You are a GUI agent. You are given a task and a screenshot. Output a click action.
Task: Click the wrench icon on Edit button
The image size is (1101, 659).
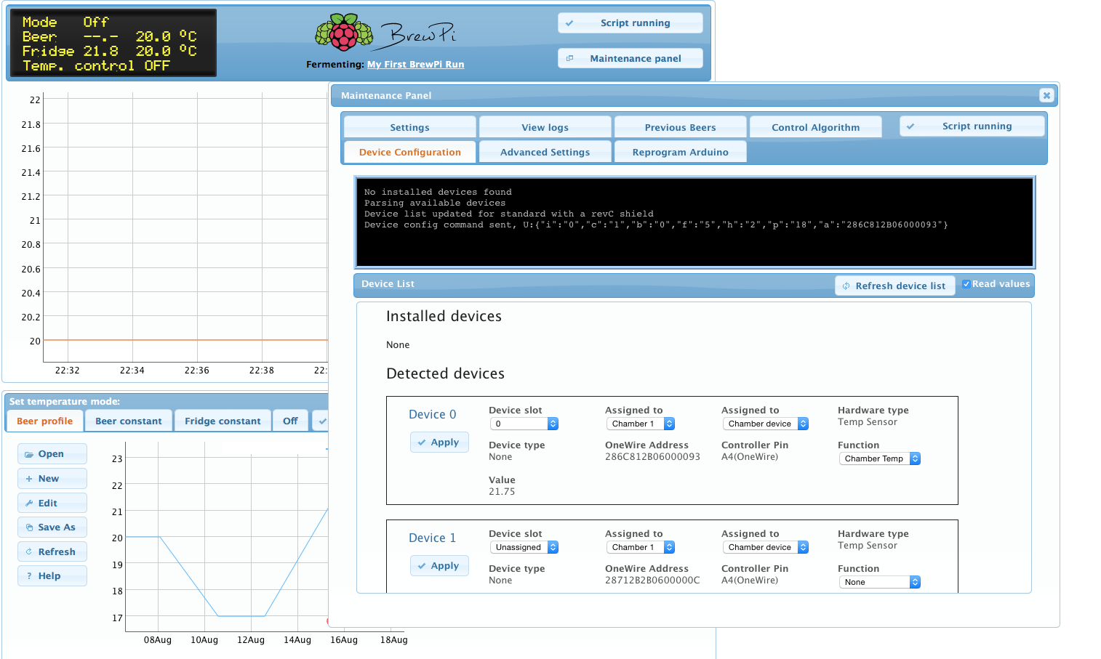[29, 503]
